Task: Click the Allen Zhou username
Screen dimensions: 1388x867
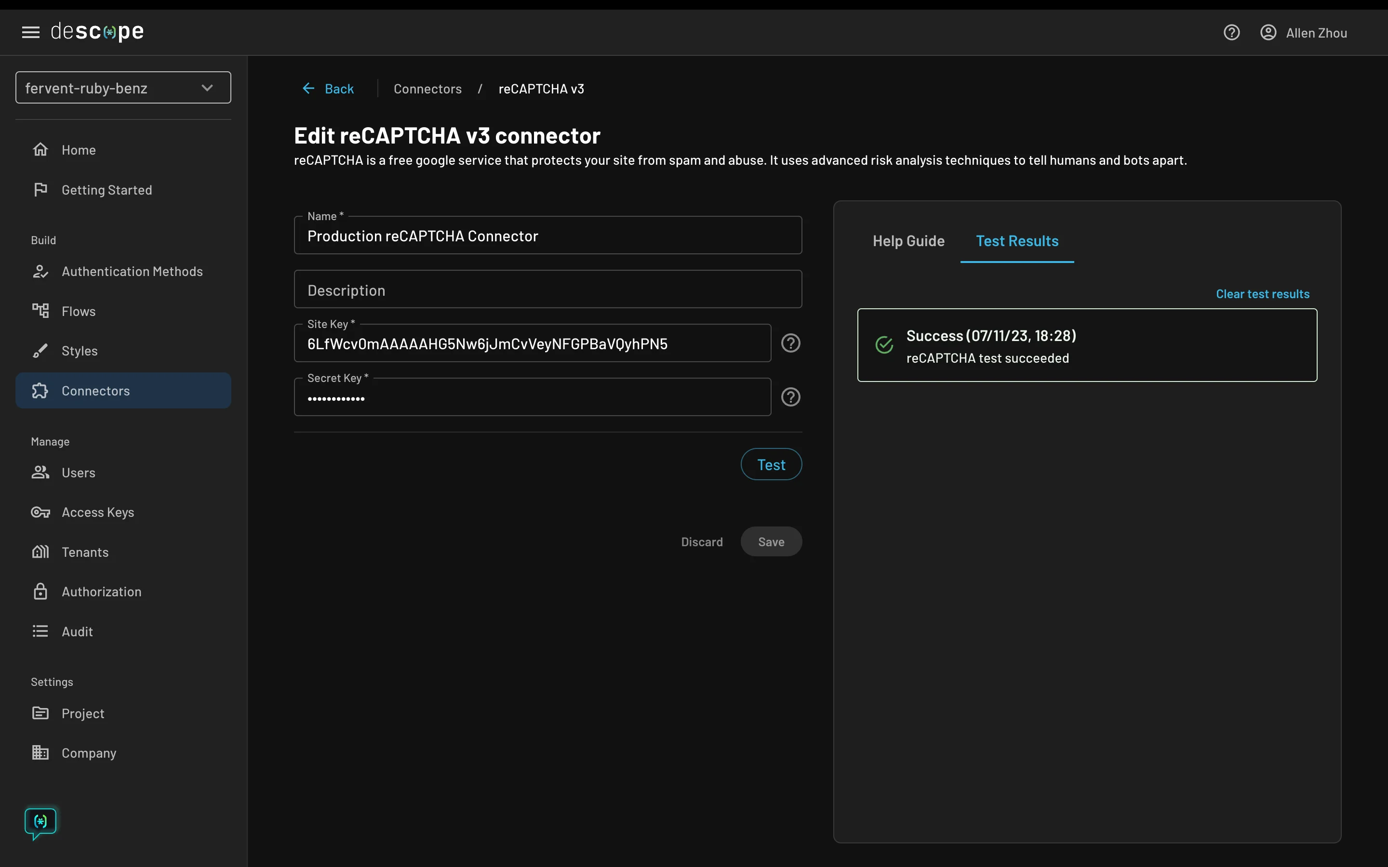Action: [1316, 33]
